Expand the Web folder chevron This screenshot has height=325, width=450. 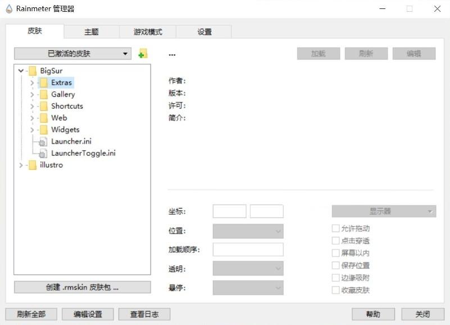(x=32, y=118)
